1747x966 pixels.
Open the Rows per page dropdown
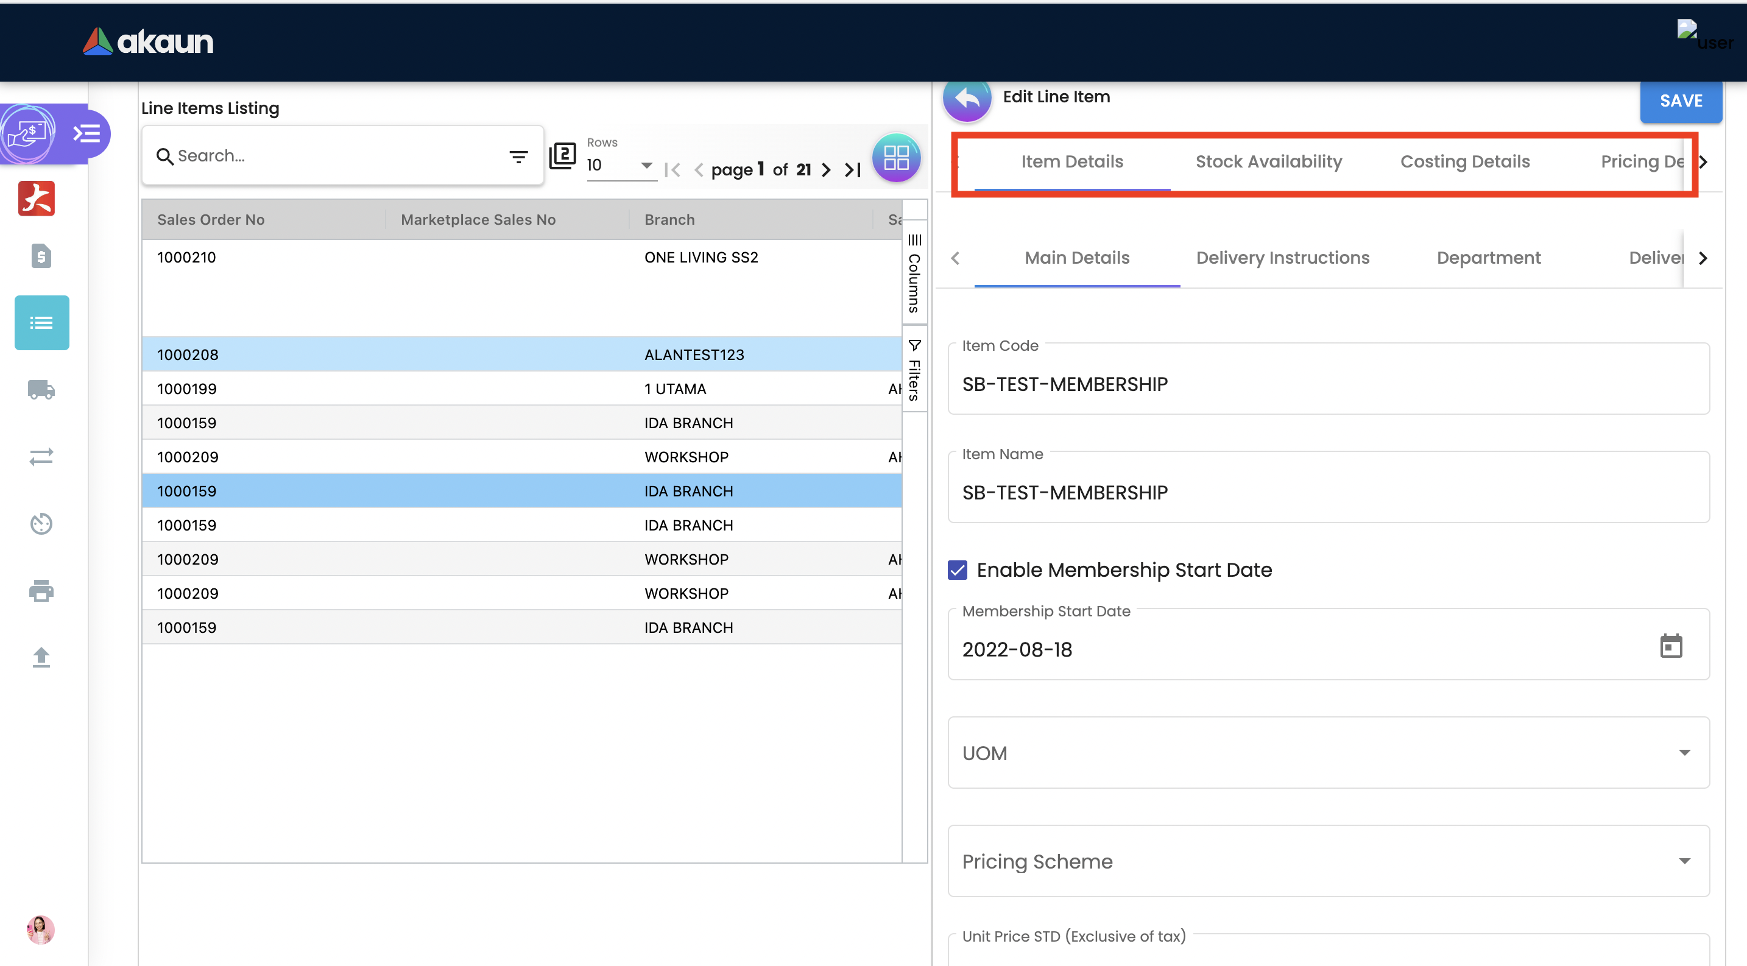click(620, 164)
